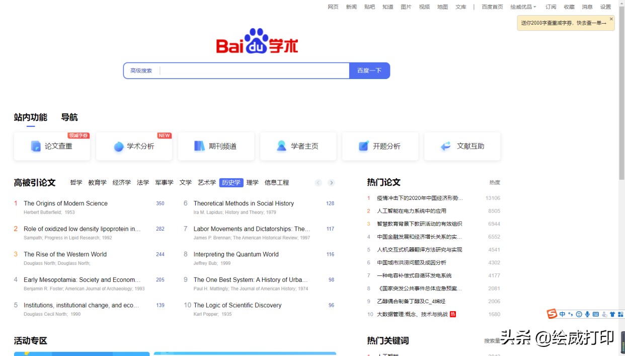Open the Sogou toolbox grid icon
Viewport: 625px width, 356px height.
pyautogui.click(x=620, y=314)
